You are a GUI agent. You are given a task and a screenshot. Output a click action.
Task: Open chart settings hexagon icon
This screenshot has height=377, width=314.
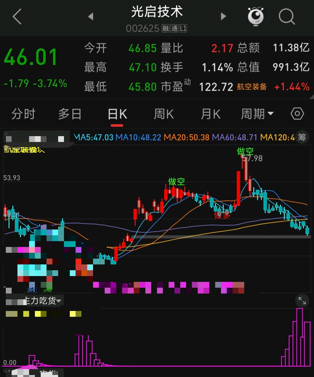[x=297, y=114]
